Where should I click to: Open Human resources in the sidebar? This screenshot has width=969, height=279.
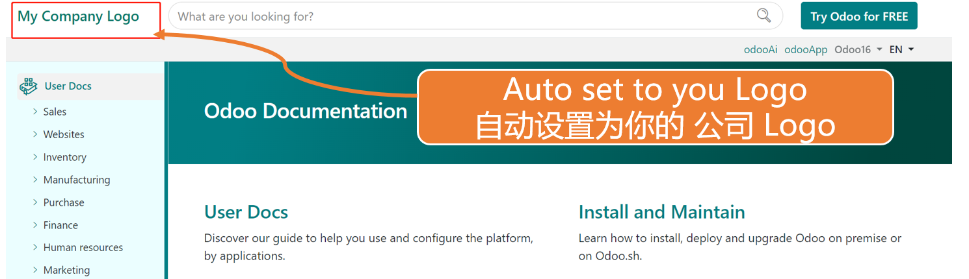[83, 247]
